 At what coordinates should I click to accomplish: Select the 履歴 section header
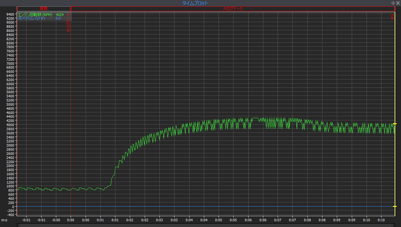coord(43,9)
